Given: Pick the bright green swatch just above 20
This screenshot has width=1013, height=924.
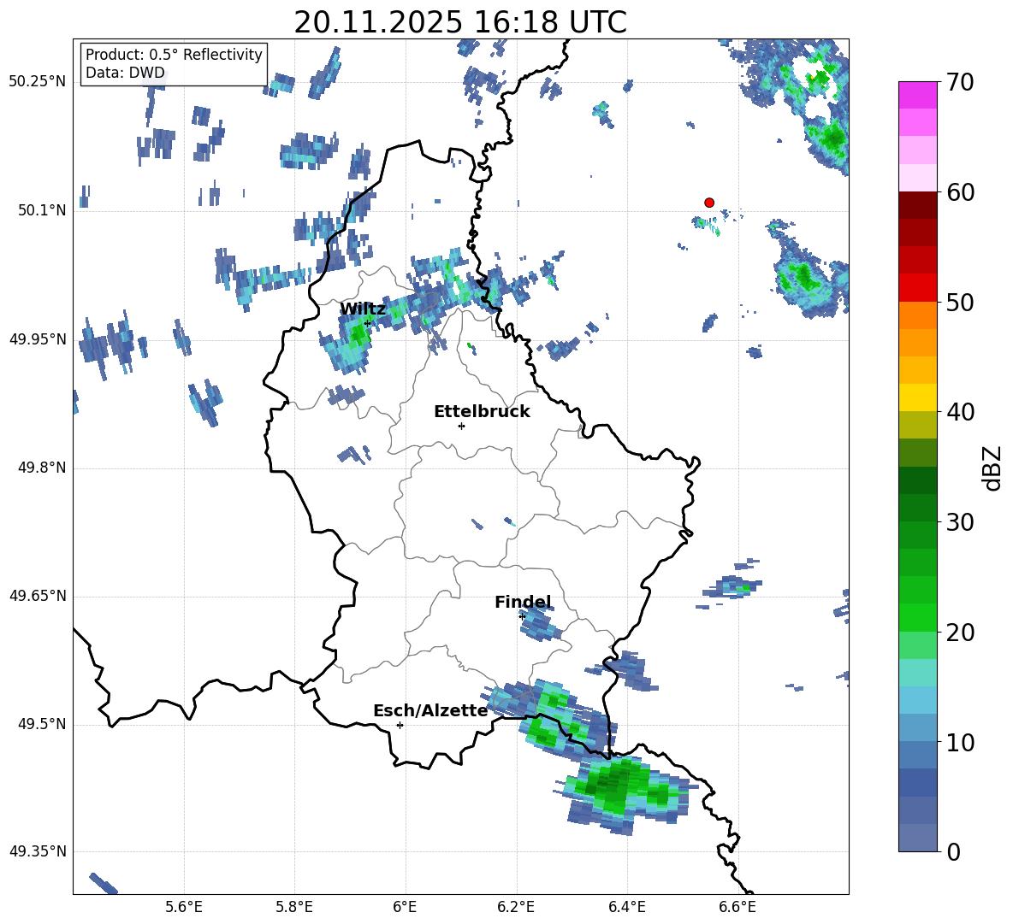Looking at the screenshot, I should (917, 617).
